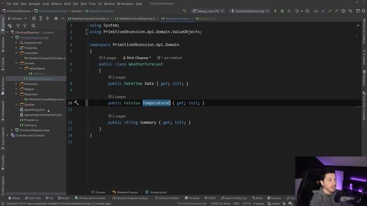Expand the Mapper folder
Viewport: 367px width, 206px height.
click(x=17, y=89)
